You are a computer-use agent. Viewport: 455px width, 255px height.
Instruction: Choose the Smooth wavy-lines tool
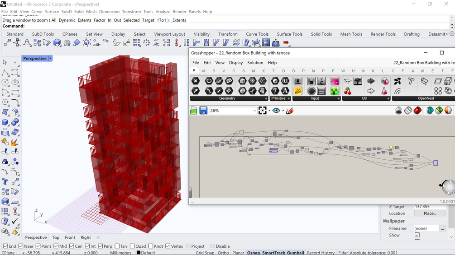(236, 43)
